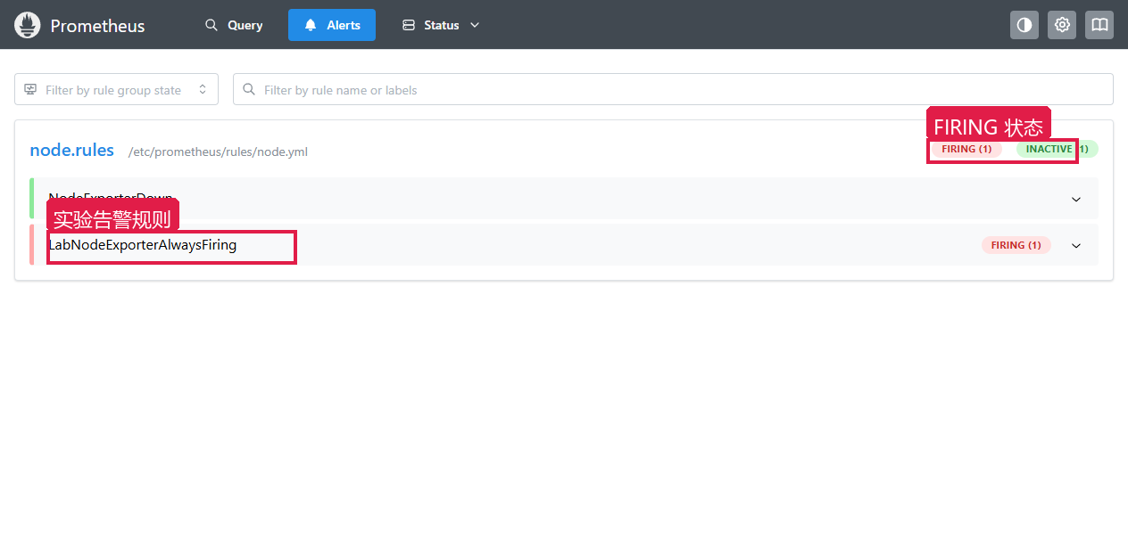Click the Prometheus flame logo icon
The width and height of the screenshot is (1128, 557).
pos(28,25)
